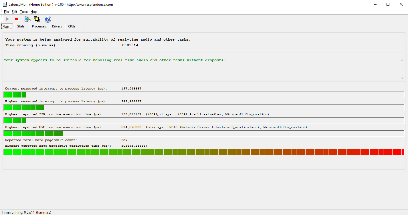Click the hard pagefault resolution time bar

pos(204,152)
